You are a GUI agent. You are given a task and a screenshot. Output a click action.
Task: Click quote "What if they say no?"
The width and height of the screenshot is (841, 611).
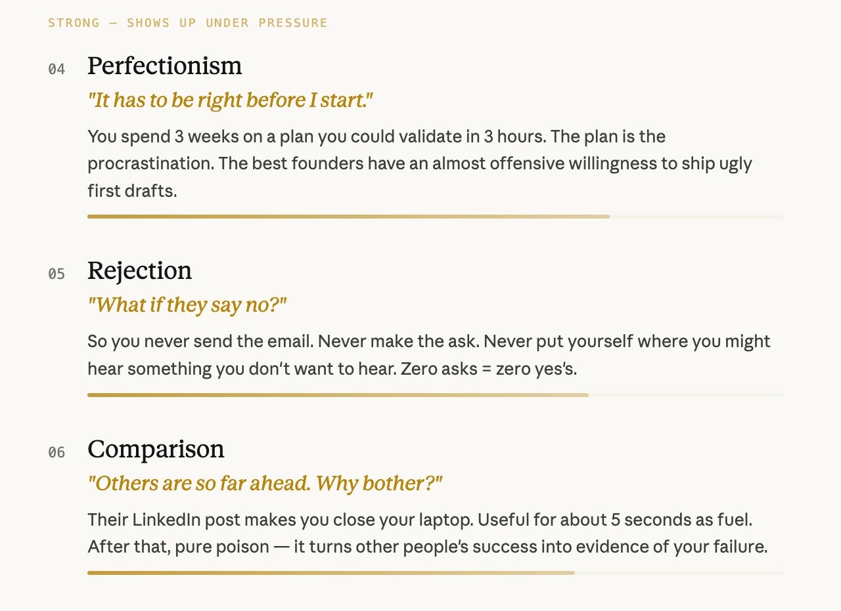[187, 305]
